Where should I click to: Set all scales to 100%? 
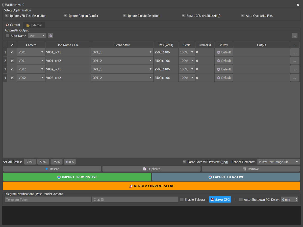tap(70, 162)
